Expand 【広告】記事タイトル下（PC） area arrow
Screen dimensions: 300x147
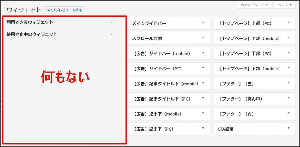[203, 98]
